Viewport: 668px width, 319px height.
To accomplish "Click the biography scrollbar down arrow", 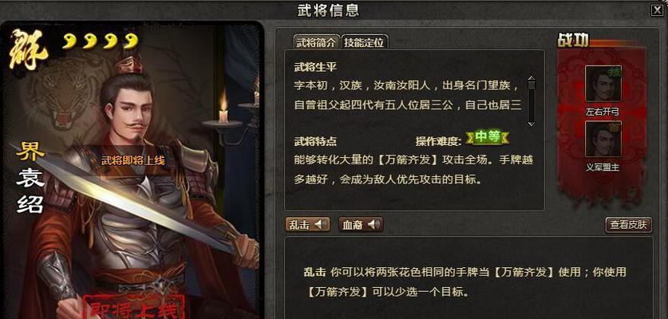I will pos(531,124).
